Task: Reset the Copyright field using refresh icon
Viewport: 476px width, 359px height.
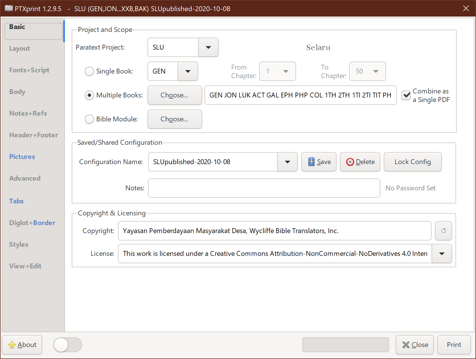Action: coord(443,231)
